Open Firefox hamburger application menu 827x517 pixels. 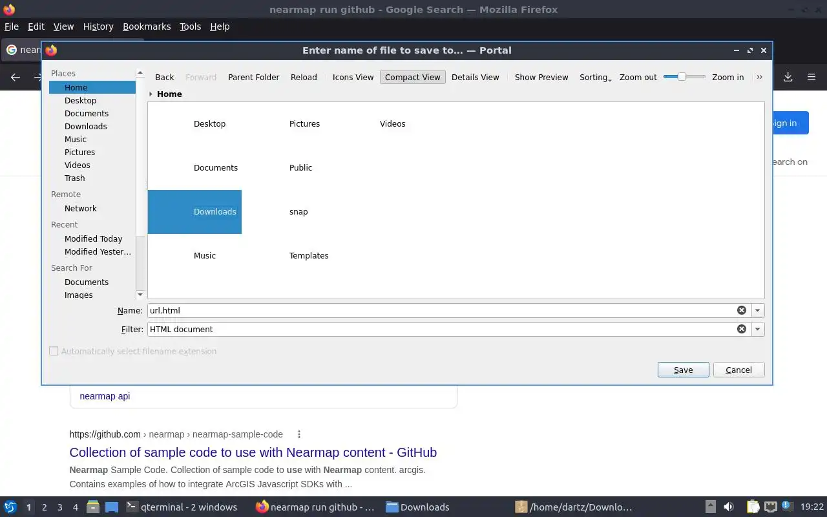(811, 77)
